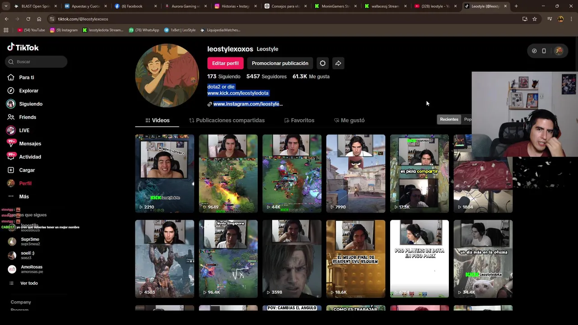Open account avatar menu at top right
This screenshot has width=578, height=325.
559,51
